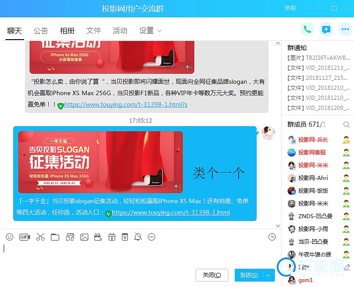Click the 举报 report link
The height and width of the screenshot is (287, 354).
click(290, 8)
